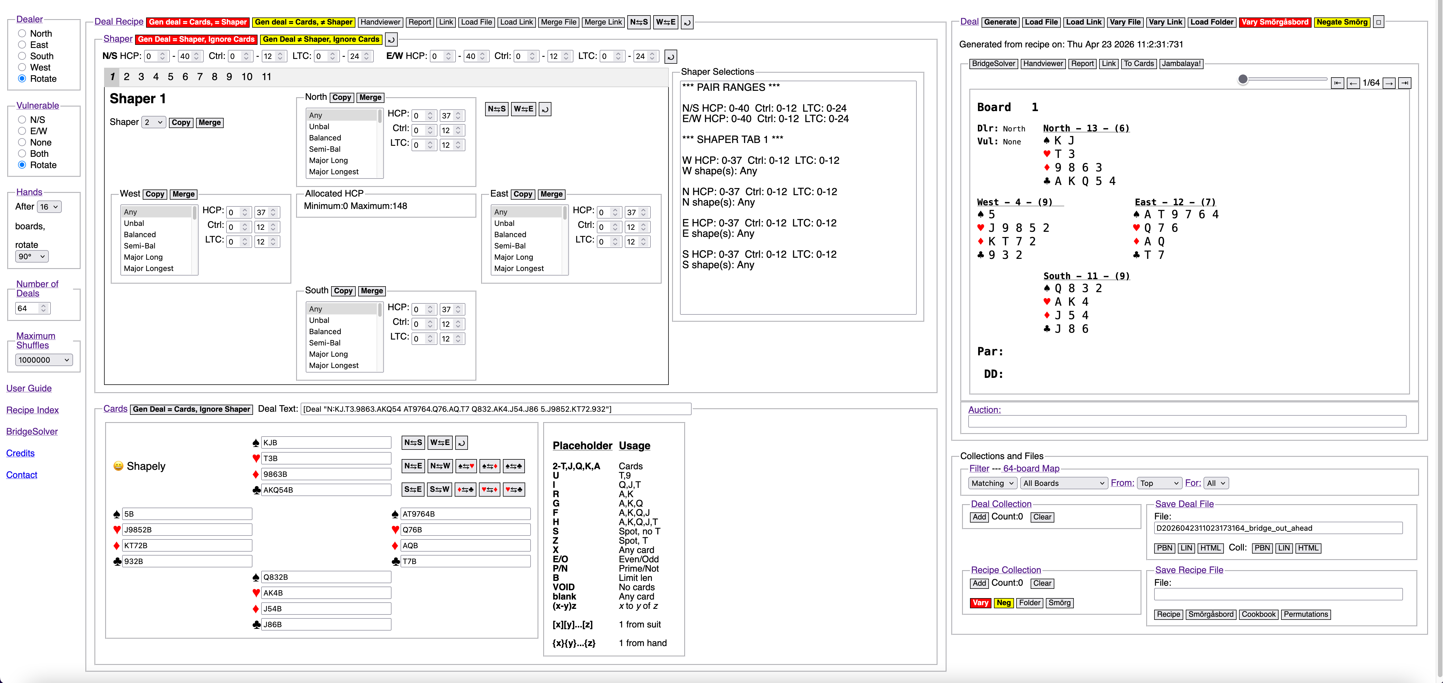The width and height of the screenshot is (1443, 683).
Task: Swap North and West hands
Action: point(440,466)
